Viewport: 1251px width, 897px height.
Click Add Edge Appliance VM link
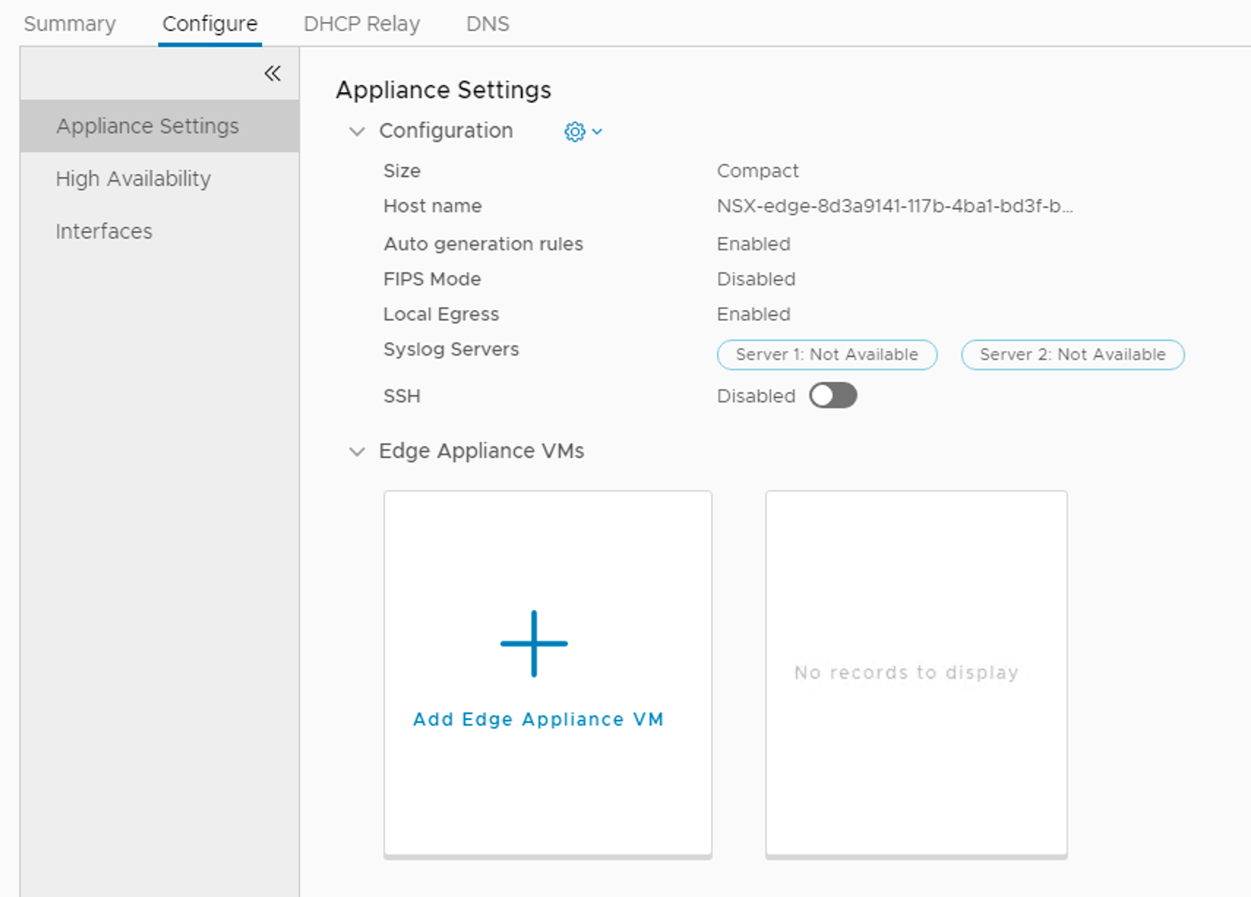(x=538, y=719)
